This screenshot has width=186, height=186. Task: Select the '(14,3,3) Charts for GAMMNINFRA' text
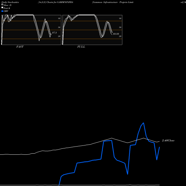pos(55,2)
